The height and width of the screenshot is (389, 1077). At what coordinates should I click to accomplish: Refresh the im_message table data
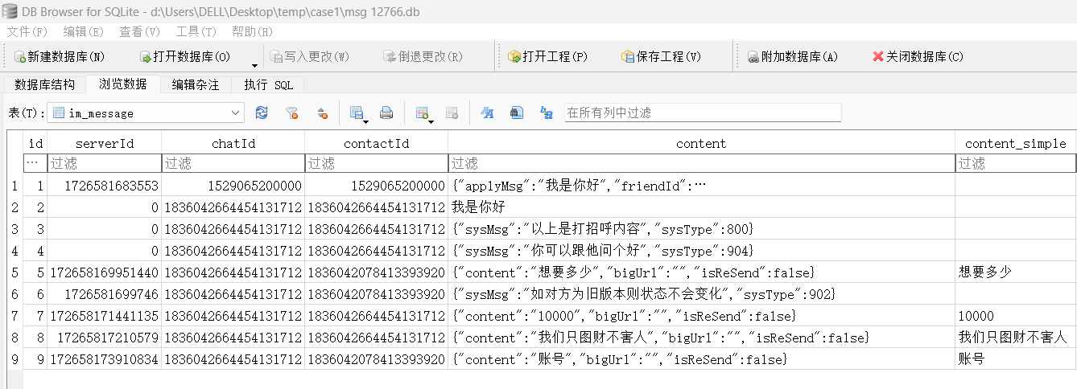pyautogui.click(x=262, y=113)
